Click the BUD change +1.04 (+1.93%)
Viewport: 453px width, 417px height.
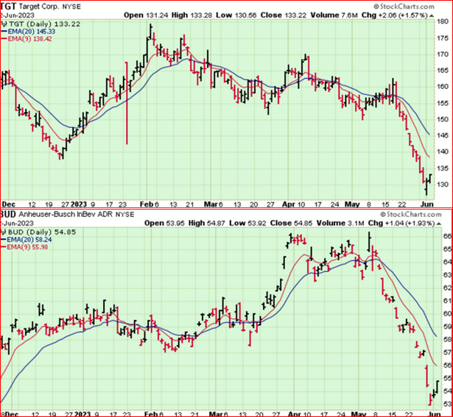[410, 223]
